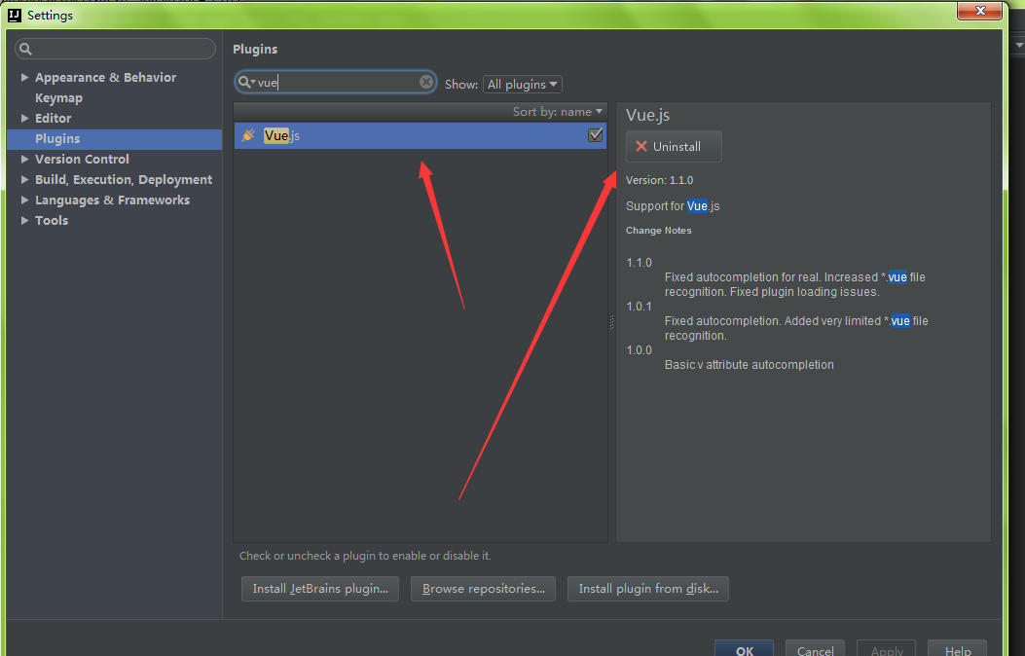Expand Appearance & Behavior section

click(24, 77)
